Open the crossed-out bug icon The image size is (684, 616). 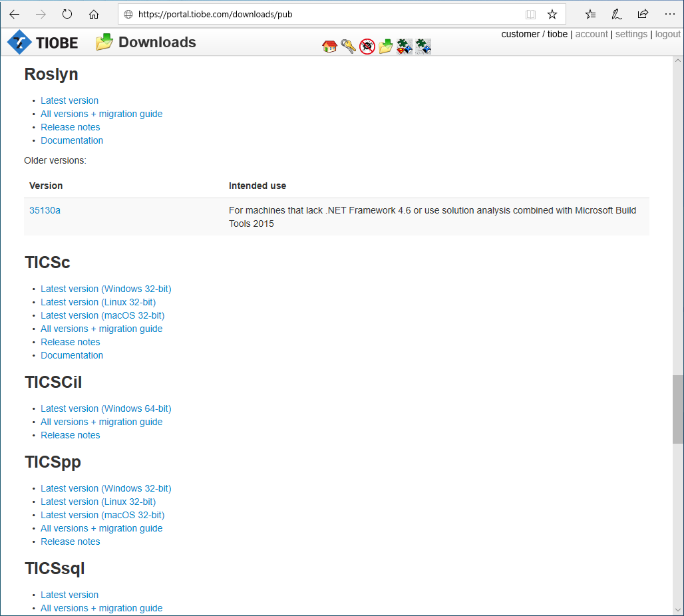pyautogui.click(x=367, y=47)
